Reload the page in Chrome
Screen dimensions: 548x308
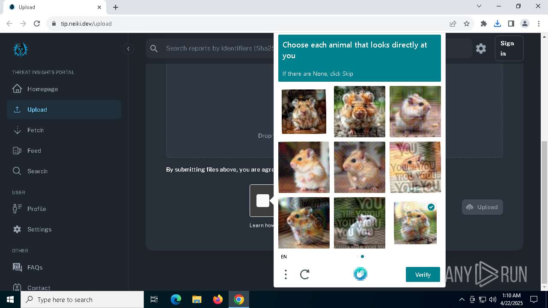tap(37, 24)
